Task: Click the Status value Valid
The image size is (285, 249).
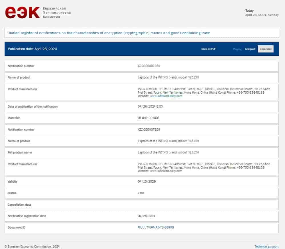Action: 141,193
